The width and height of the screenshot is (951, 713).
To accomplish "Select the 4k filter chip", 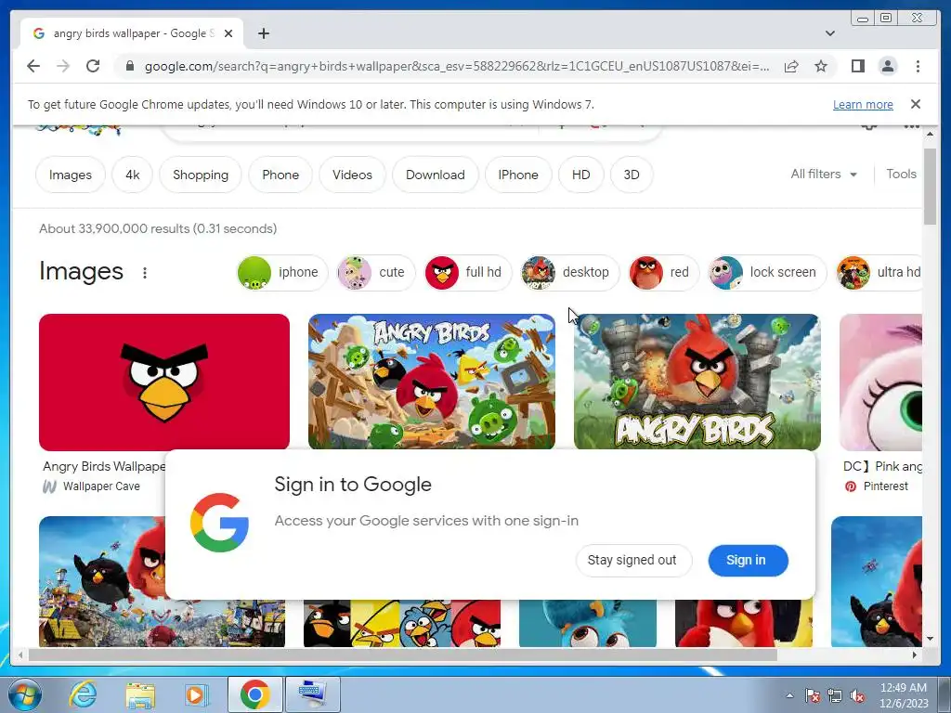I will pos(132,175).
